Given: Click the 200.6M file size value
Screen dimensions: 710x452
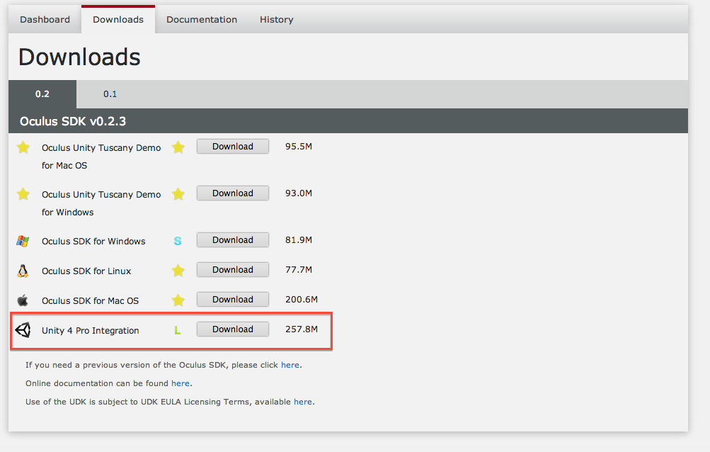Looking at the screenshot, I should (x=301, y=300).
